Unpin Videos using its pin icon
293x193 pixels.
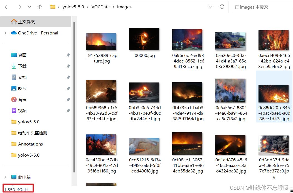click(68, 111)
